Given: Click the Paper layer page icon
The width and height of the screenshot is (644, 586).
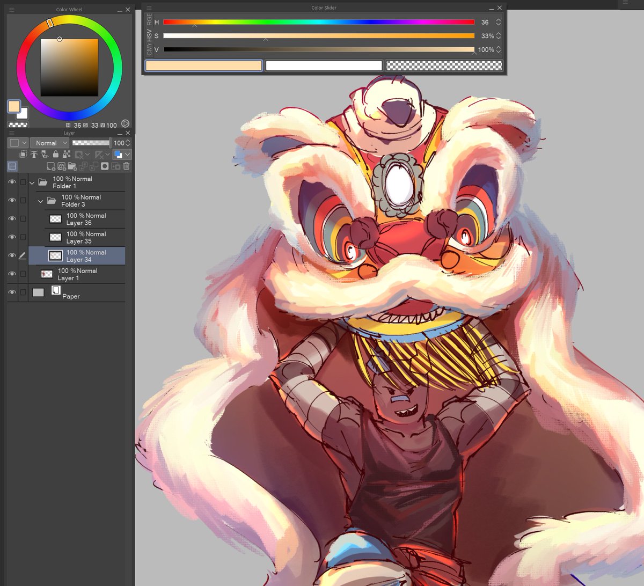Looking at the screenshot, I should point(55,290).
